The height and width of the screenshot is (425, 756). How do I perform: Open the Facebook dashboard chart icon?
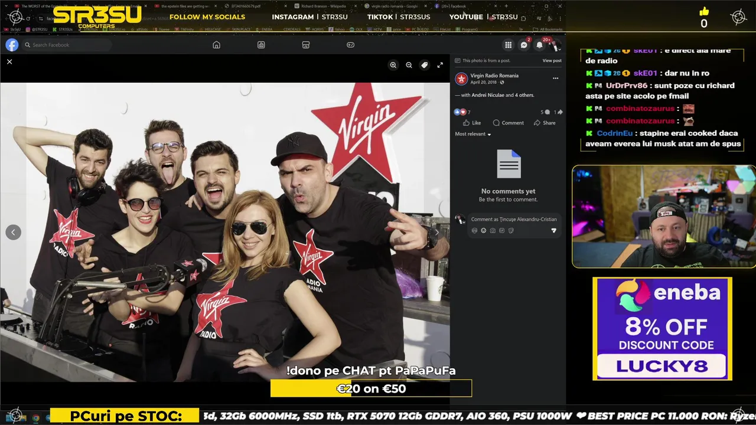pyautogui.click(x=261, y=45)
